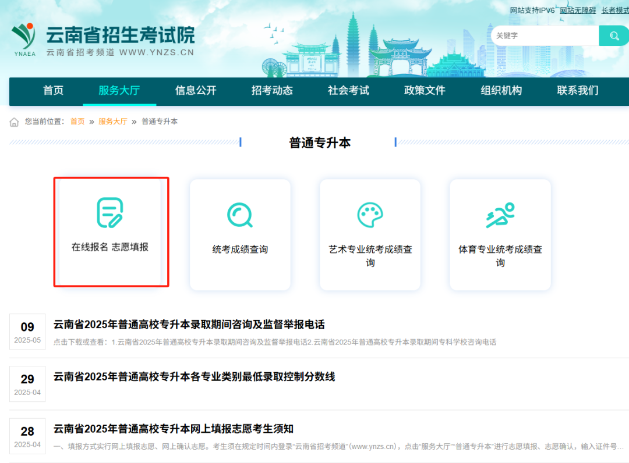Screen dimensions: 629x463
Task: Toggle 网站无障碍 accessibility mode
Action: 577,10
